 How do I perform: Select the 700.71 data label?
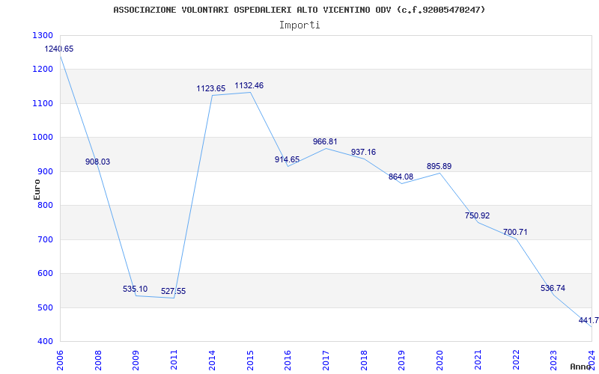click(x=515, y=232)
